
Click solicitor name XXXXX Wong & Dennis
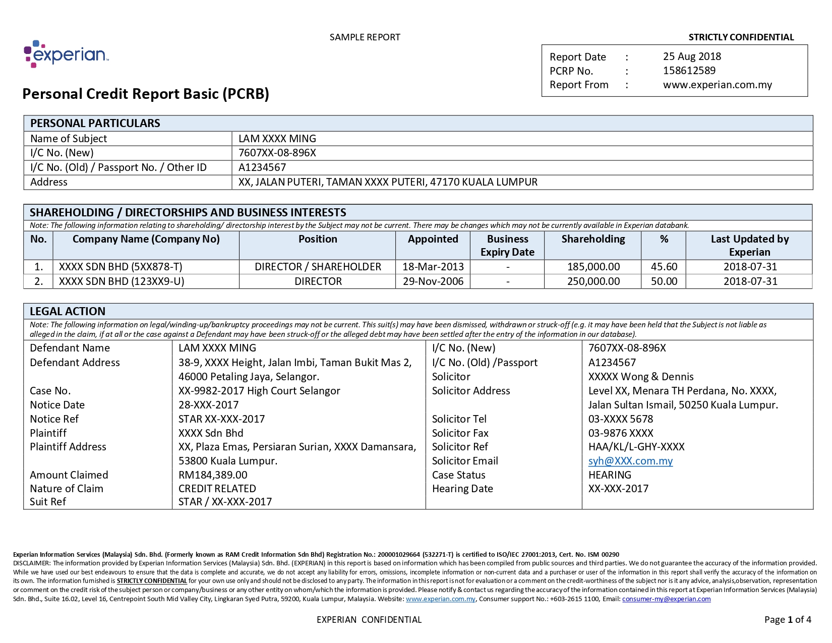tap(641, 377)
